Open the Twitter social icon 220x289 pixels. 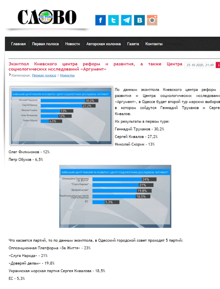coord(113,20)
